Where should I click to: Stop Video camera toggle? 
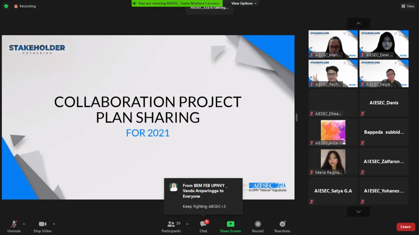42,224
